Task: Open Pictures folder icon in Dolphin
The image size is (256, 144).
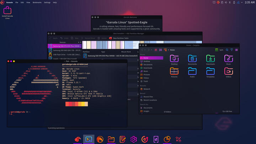Action: 174,71
